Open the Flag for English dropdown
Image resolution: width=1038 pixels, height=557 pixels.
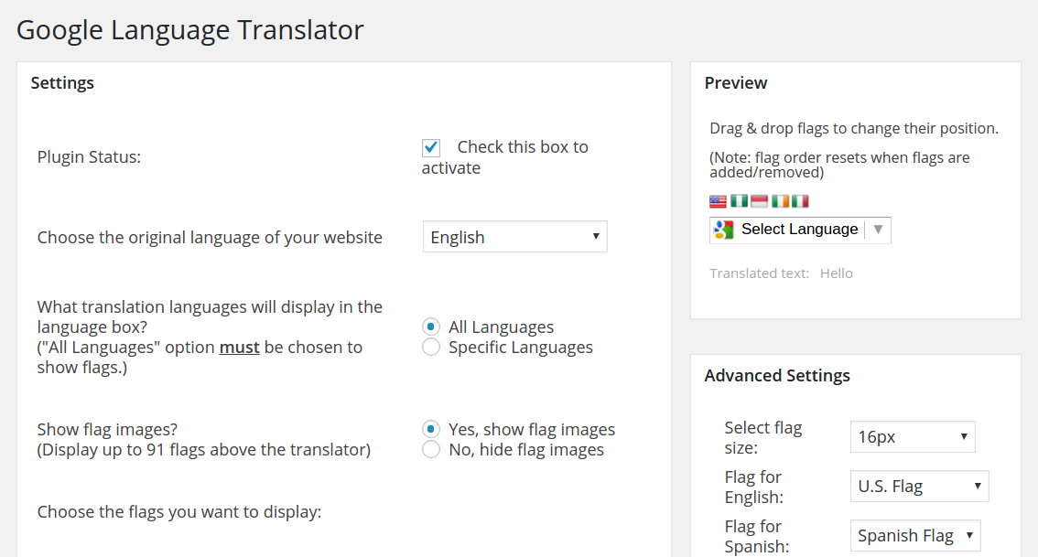[920, 487]
